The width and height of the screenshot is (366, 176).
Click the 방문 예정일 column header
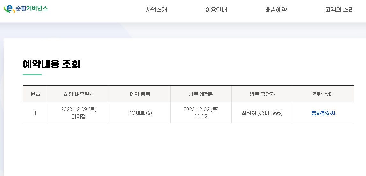[201, 94]
